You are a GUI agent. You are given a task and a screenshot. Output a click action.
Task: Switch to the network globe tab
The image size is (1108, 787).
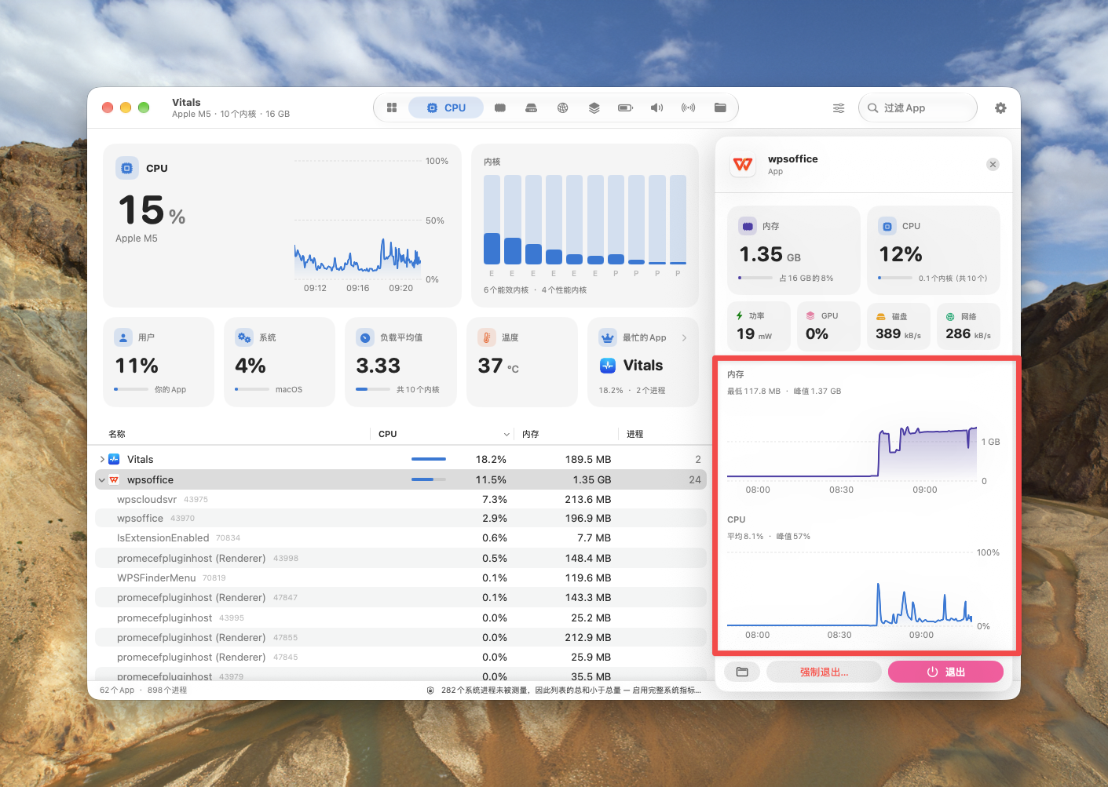(x=562, y=107)
